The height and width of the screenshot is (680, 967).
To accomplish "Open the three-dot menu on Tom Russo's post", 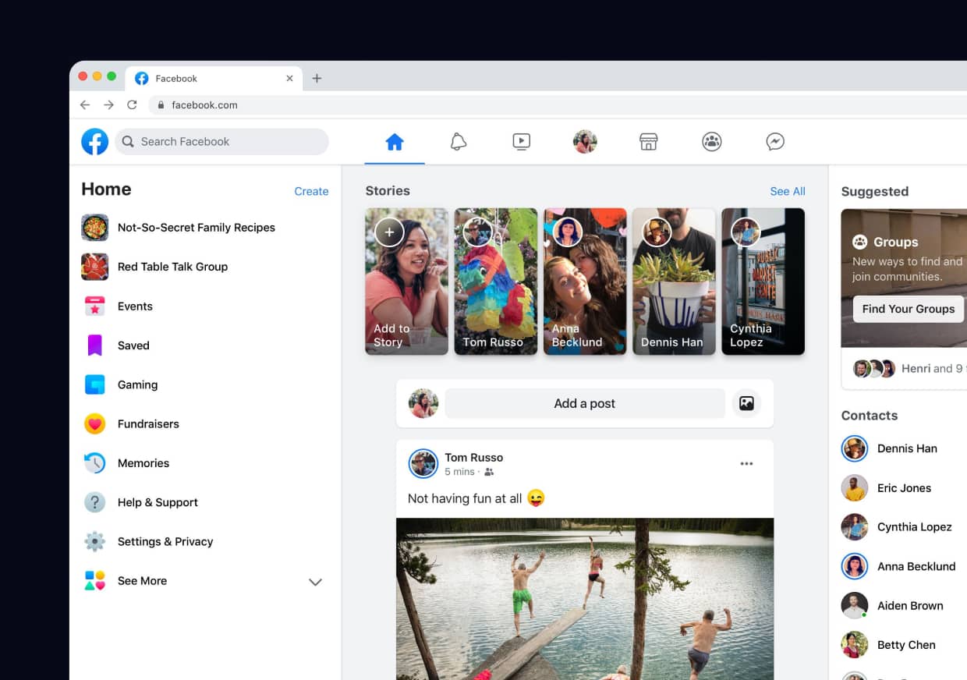I will pyautogui.click(x=746, y=464).
